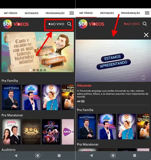This screenshot has width=151, height=160.
Task: Open the hamburger menu in the left screen
Action: point(72,13)
